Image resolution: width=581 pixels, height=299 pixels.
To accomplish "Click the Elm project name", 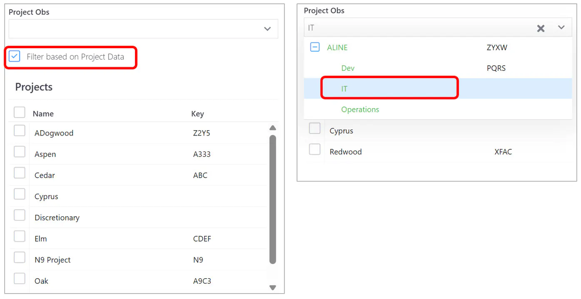I will [x=41, y=239].
